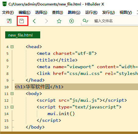The height and width of the screenshot is (134, 138).
Task: Click the file search magnifier icon
Action: pos(86,21)
